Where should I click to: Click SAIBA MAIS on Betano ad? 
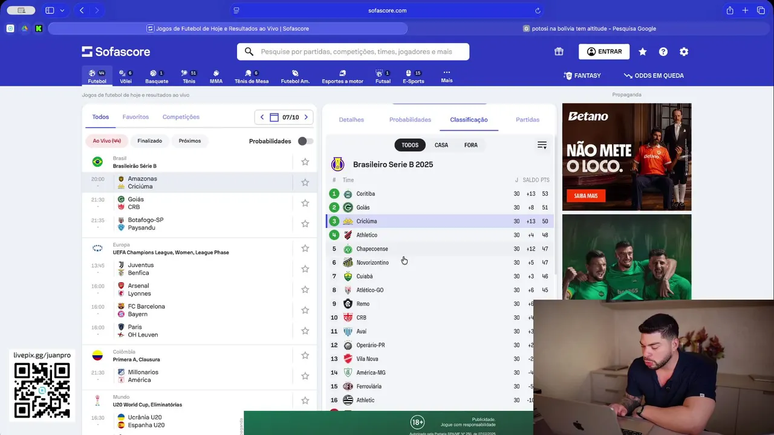tap(586, 196)
